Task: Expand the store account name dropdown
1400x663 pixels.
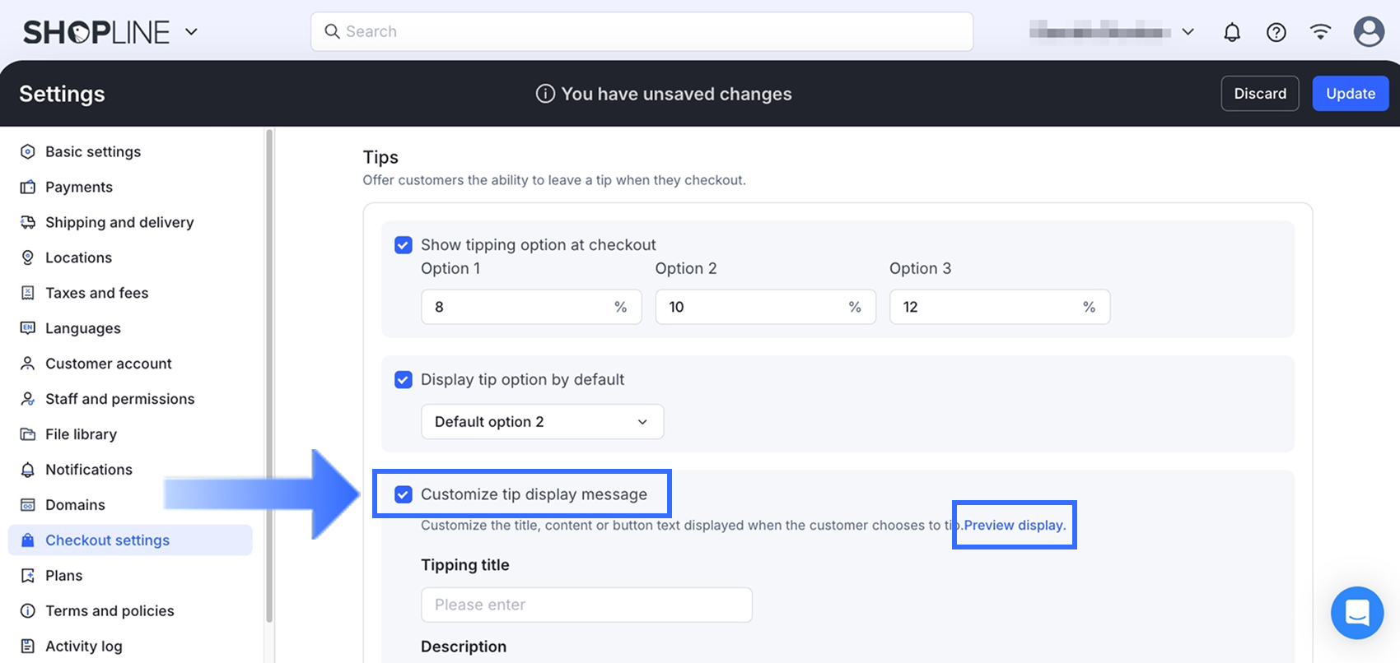Action: [x=1188, y=32]
